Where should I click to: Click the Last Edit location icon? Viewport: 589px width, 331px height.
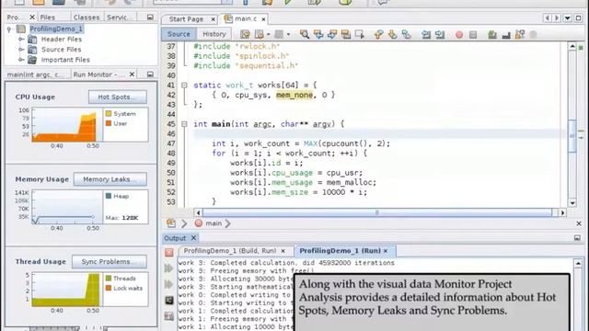[245, 35]
